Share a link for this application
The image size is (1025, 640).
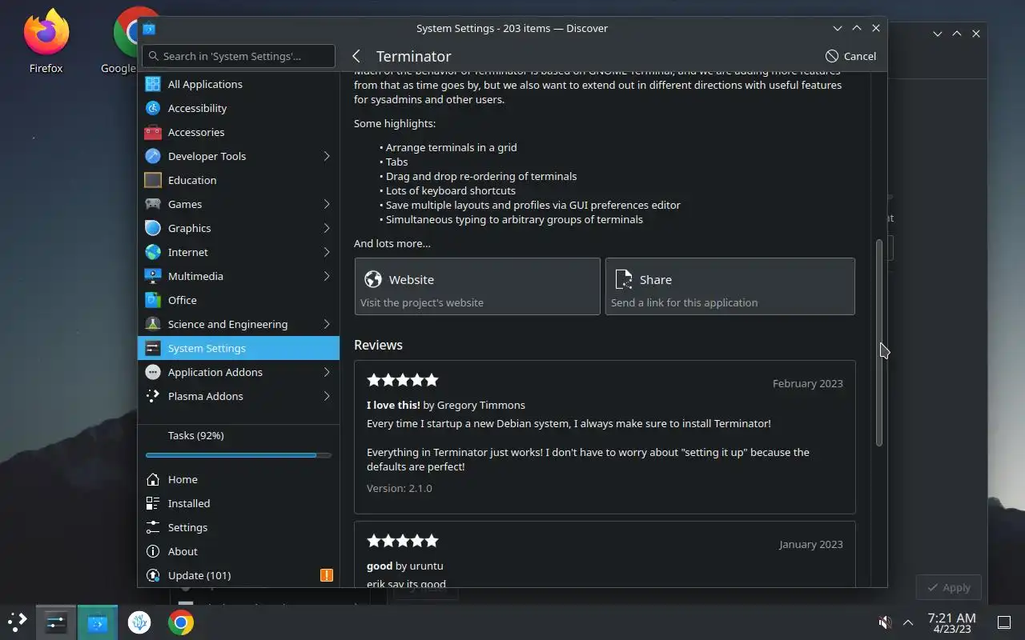pyautogui.click(x=730, y=286)
